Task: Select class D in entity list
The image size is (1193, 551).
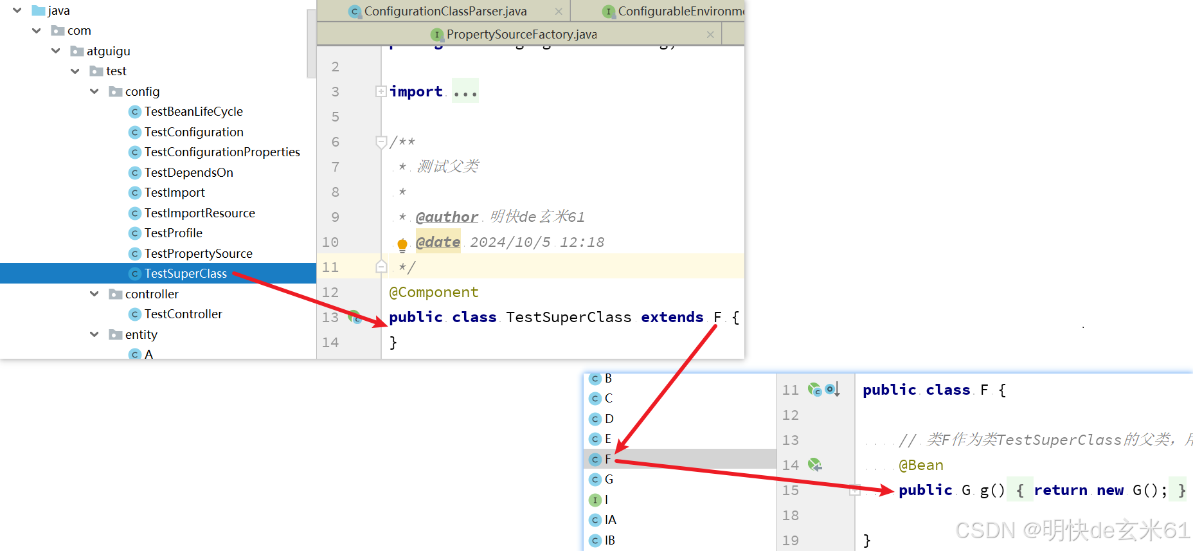Action: click(609, 419)
